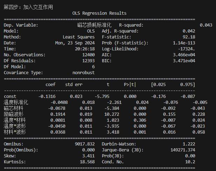Click the '温度*材料' interaction row label

coord(14,120)
